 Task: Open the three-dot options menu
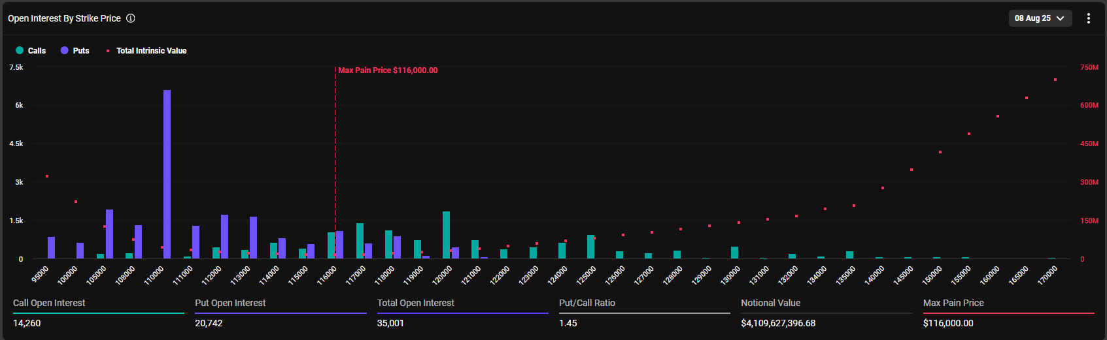pyautogui.click(x=1088, y=18)
